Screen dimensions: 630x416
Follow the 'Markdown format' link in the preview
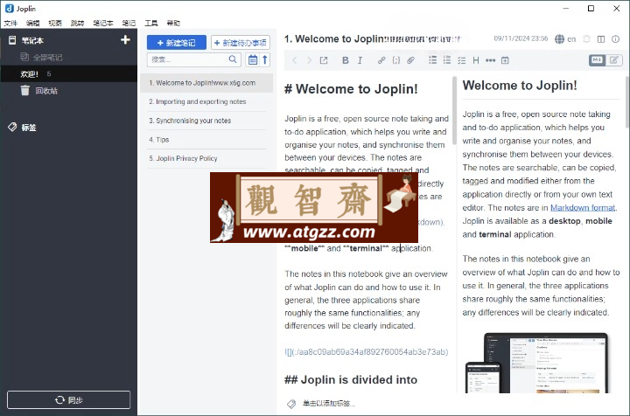click(x=582, y=207)
